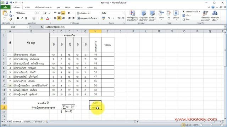The height and width of the screenshot is (127, 227).
Task: Open the font name dropdown TH Baijam
Action: coord(34,13)
